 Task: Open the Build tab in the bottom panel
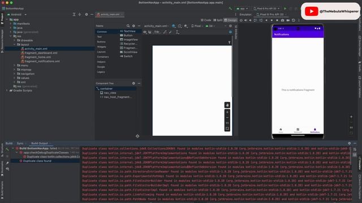9,143
